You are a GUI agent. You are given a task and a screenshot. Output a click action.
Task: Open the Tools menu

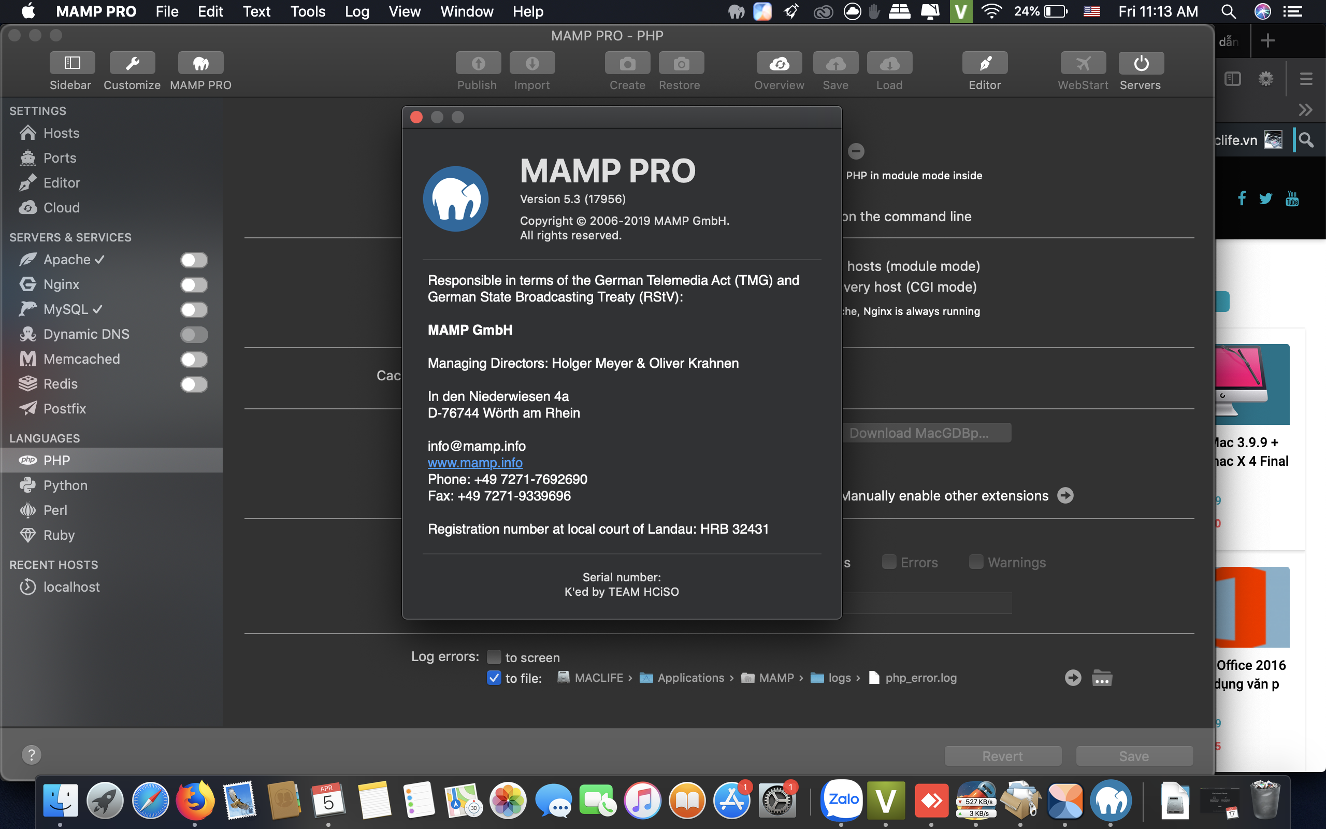308,11
